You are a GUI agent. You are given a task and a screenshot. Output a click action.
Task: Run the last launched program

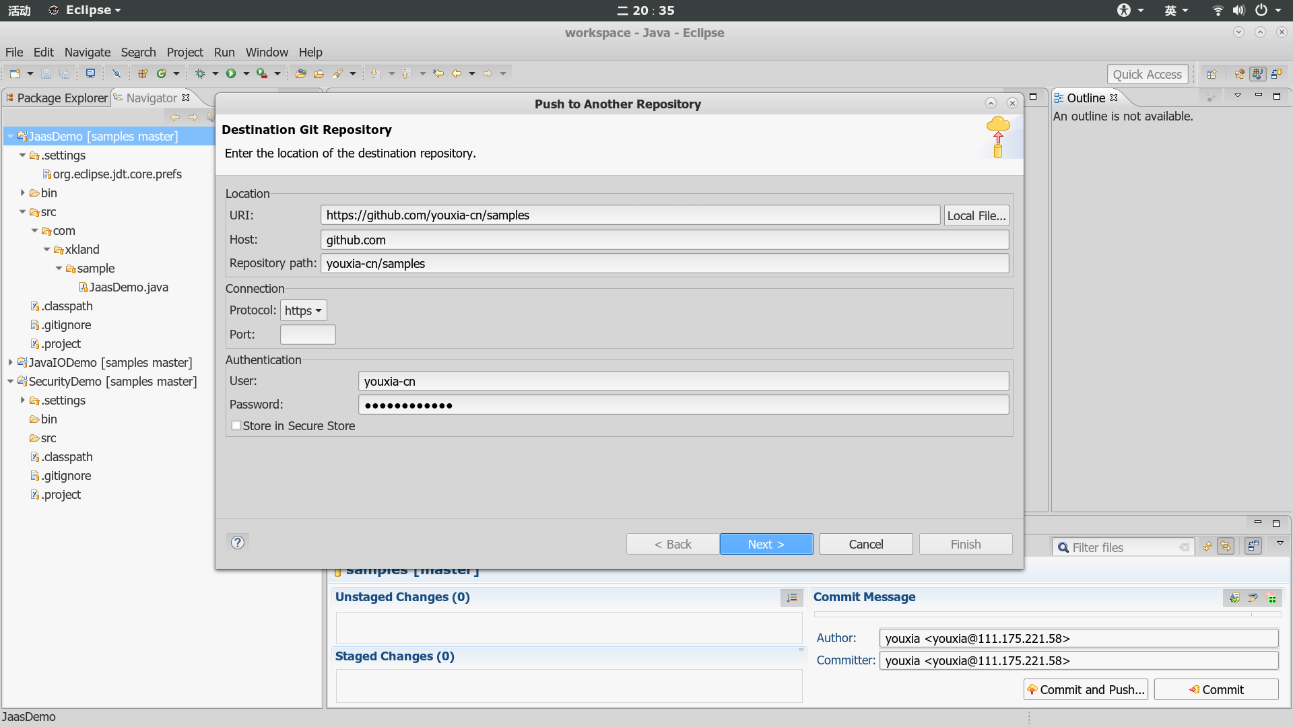pyautogui.click(x=231, y=73)
